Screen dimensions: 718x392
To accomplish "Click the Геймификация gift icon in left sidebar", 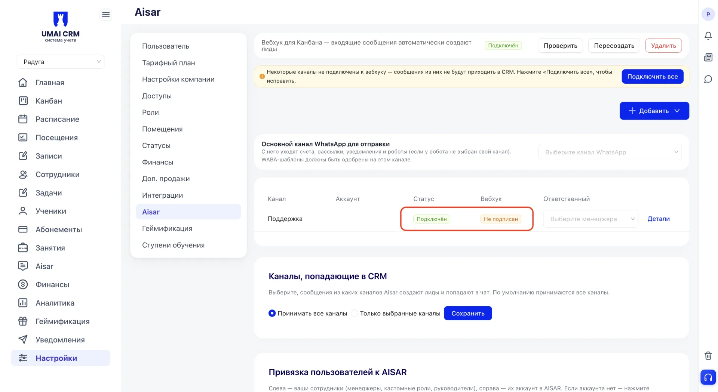I will click(x=23, y=321).
